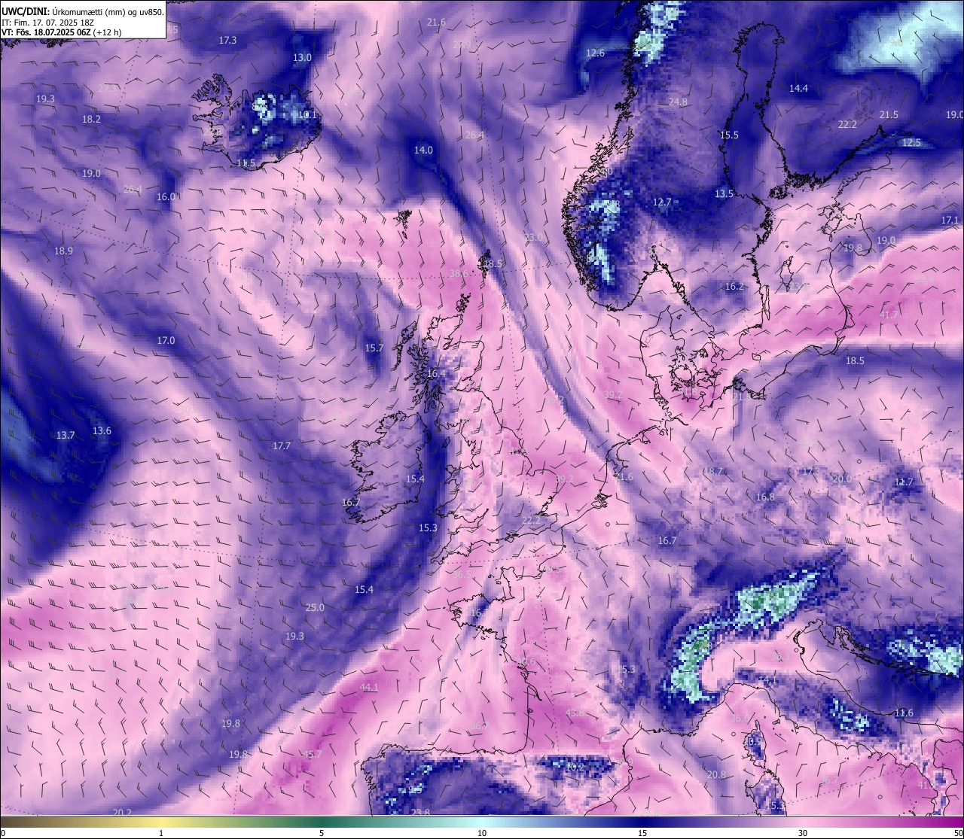964x839 pixels.
Task: Click the '14.4' value over Finland
Action: coord(798,88)
